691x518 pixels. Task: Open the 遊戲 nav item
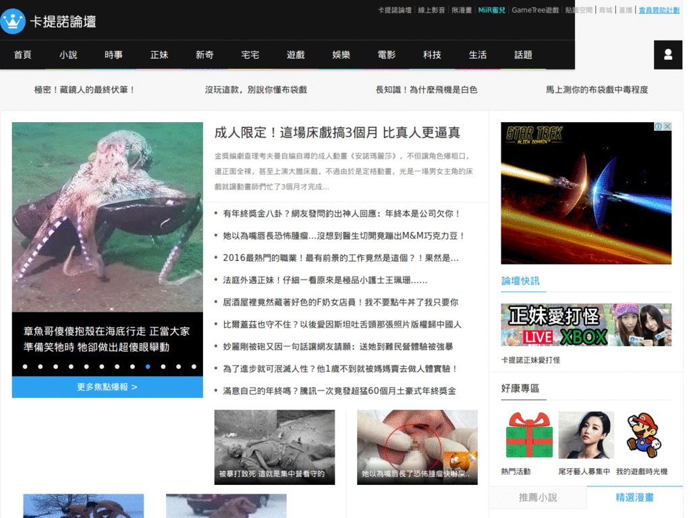coord(296,55)
